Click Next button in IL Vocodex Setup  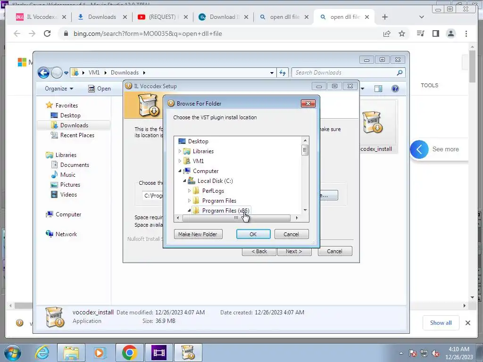294,251
